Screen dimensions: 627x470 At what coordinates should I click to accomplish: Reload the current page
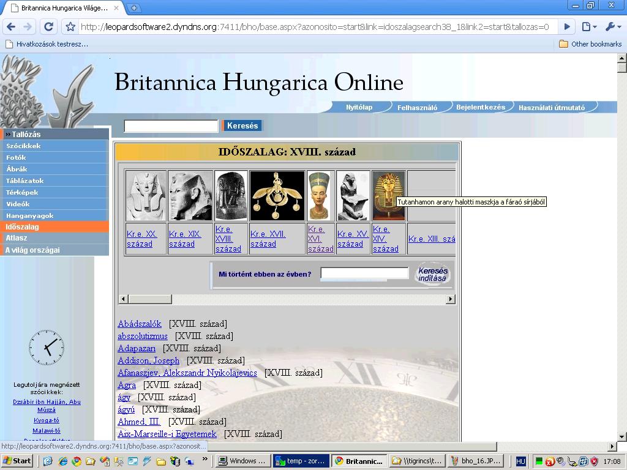click(48, 27)
